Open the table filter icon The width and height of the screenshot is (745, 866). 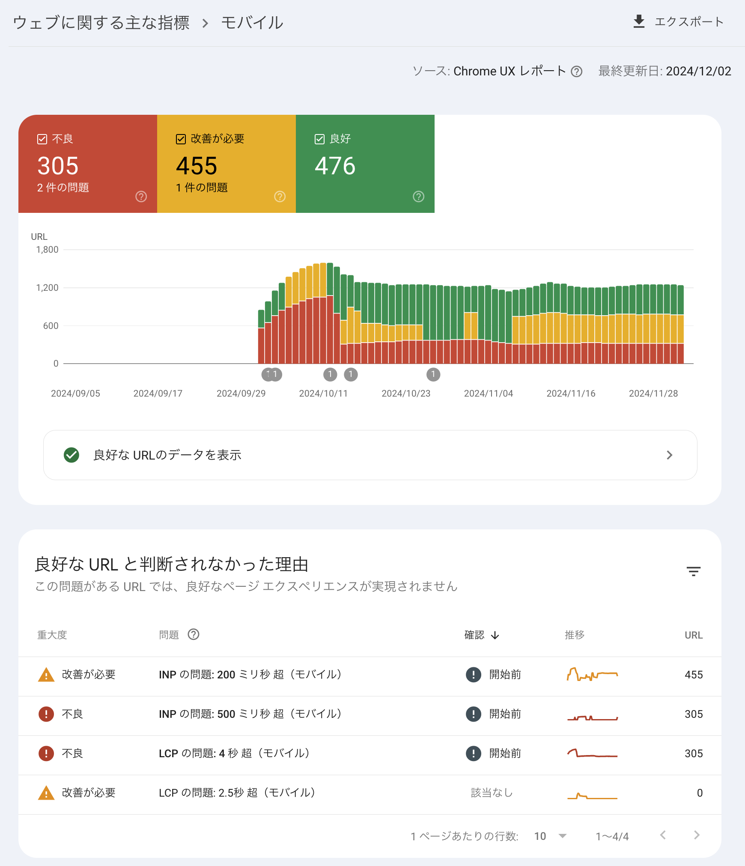coord(694,571)
